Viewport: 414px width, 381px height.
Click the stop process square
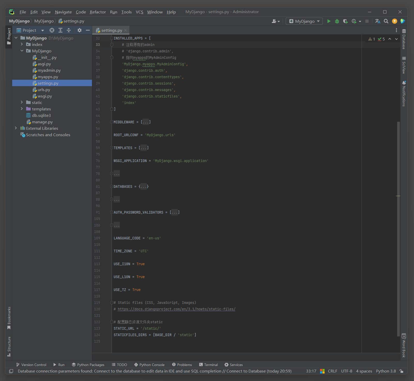(x=367, y=21)
